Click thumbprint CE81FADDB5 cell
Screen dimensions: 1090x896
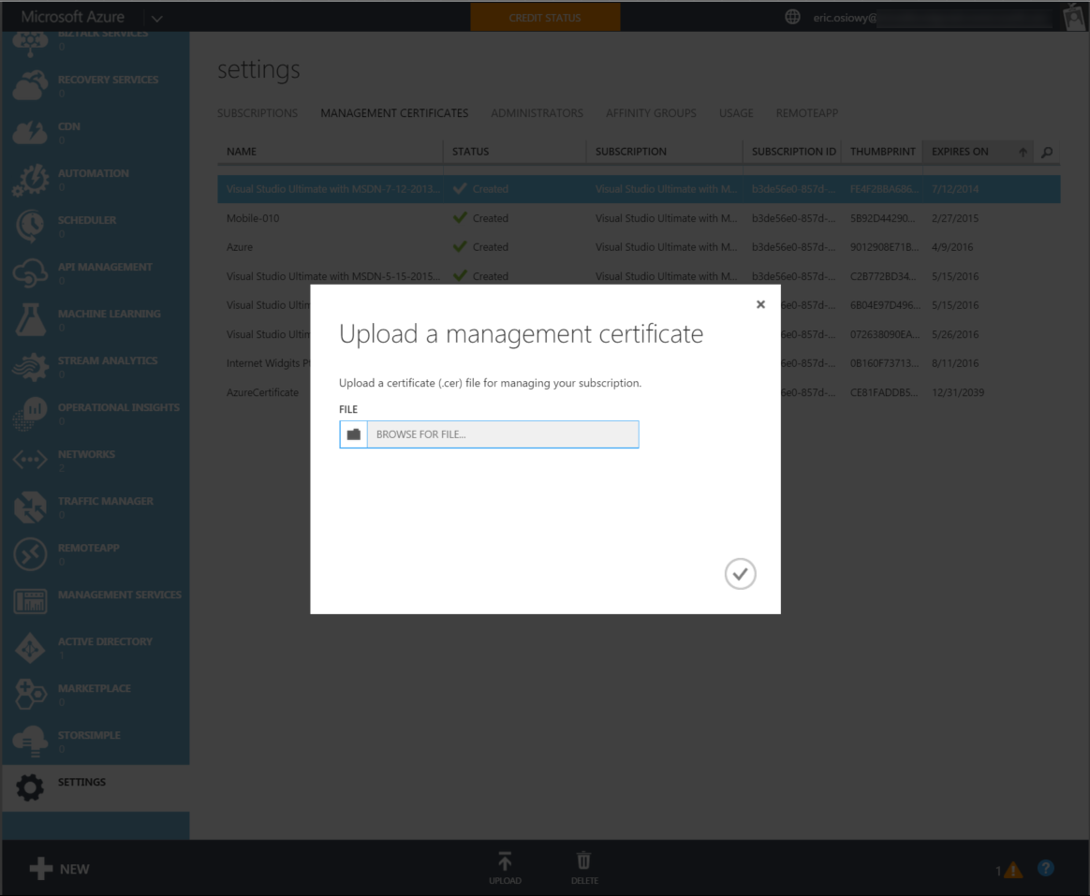click(x=884, y=392)
